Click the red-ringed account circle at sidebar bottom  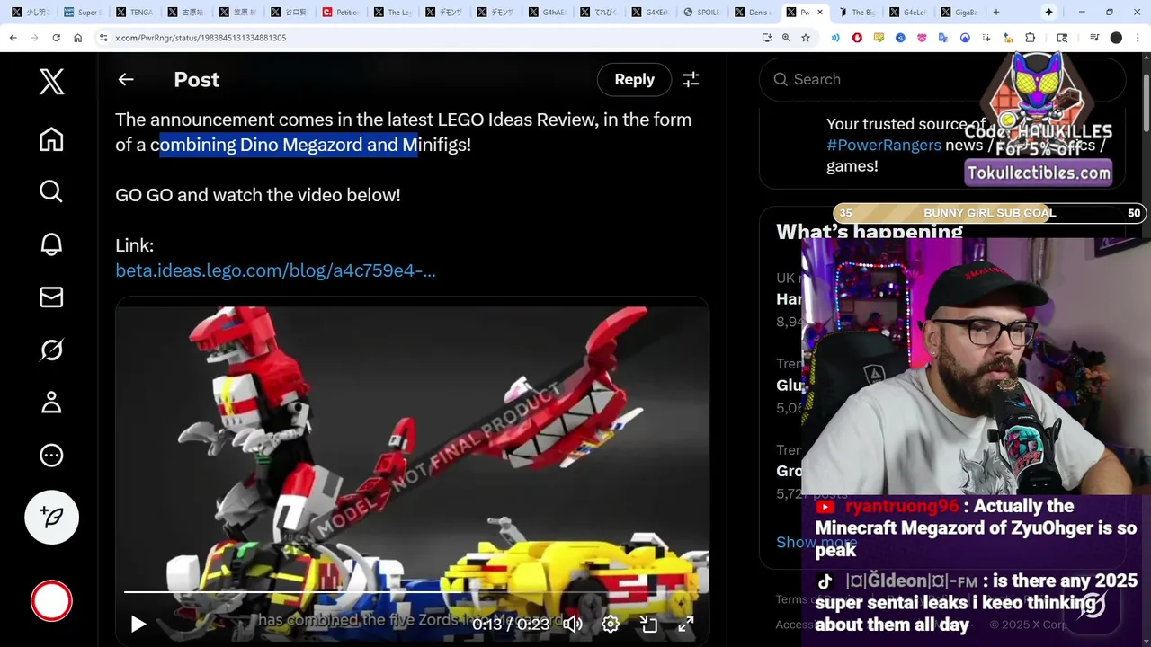click(x=51, y=601)
